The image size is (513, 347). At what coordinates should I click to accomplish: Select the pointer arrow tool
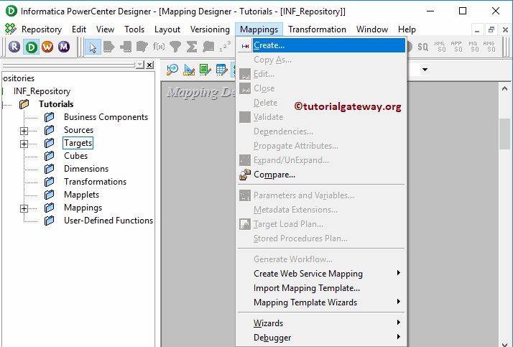click(93, 47)
